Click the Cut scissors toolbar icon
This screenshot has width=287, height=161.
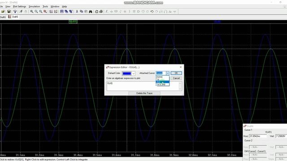coord(77,12)
